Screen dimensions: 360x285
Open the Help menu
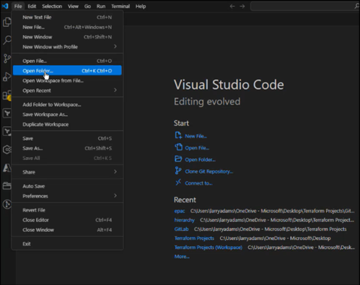point(140,6)
